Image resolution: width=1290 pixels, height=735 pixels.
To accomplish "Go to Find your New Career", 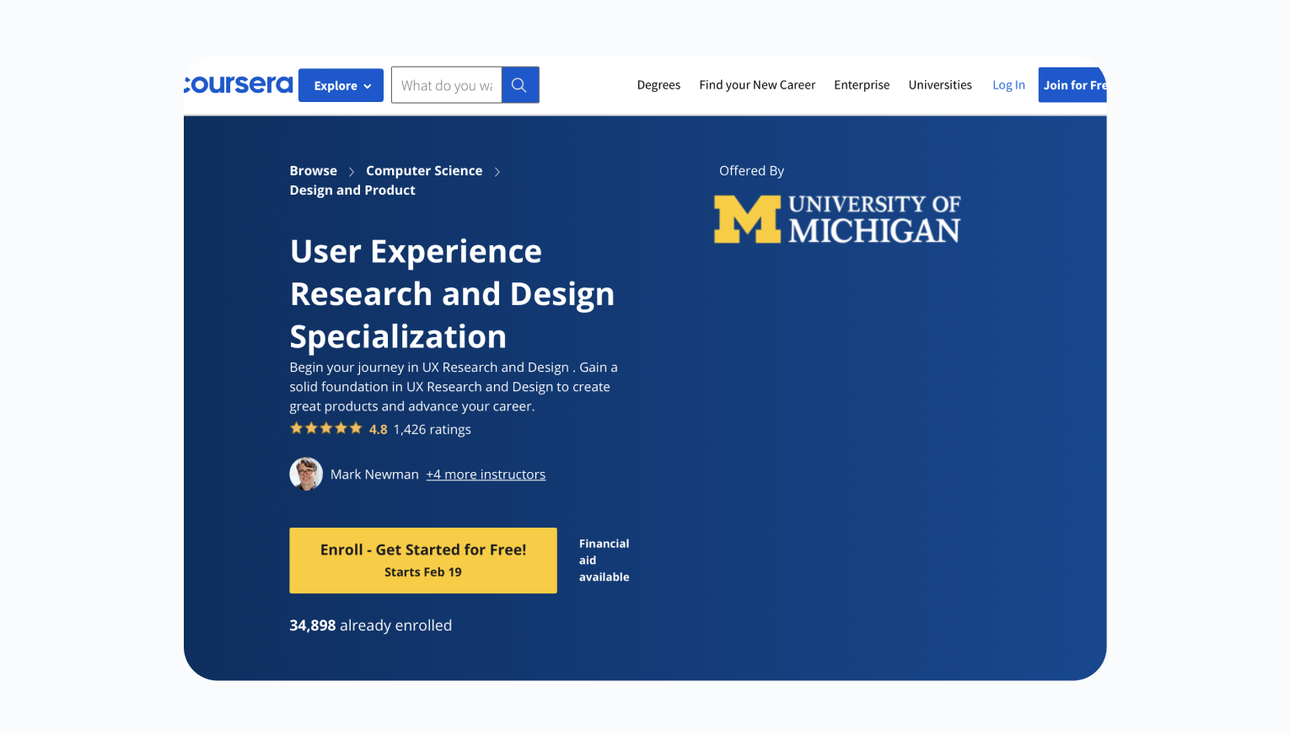I will tap(757, 85).
